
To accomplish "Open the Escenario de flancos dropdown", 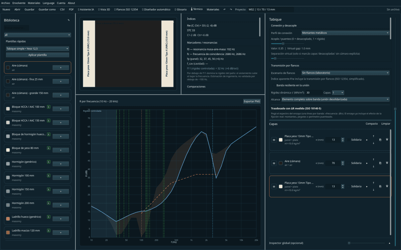I will (345, 73).
